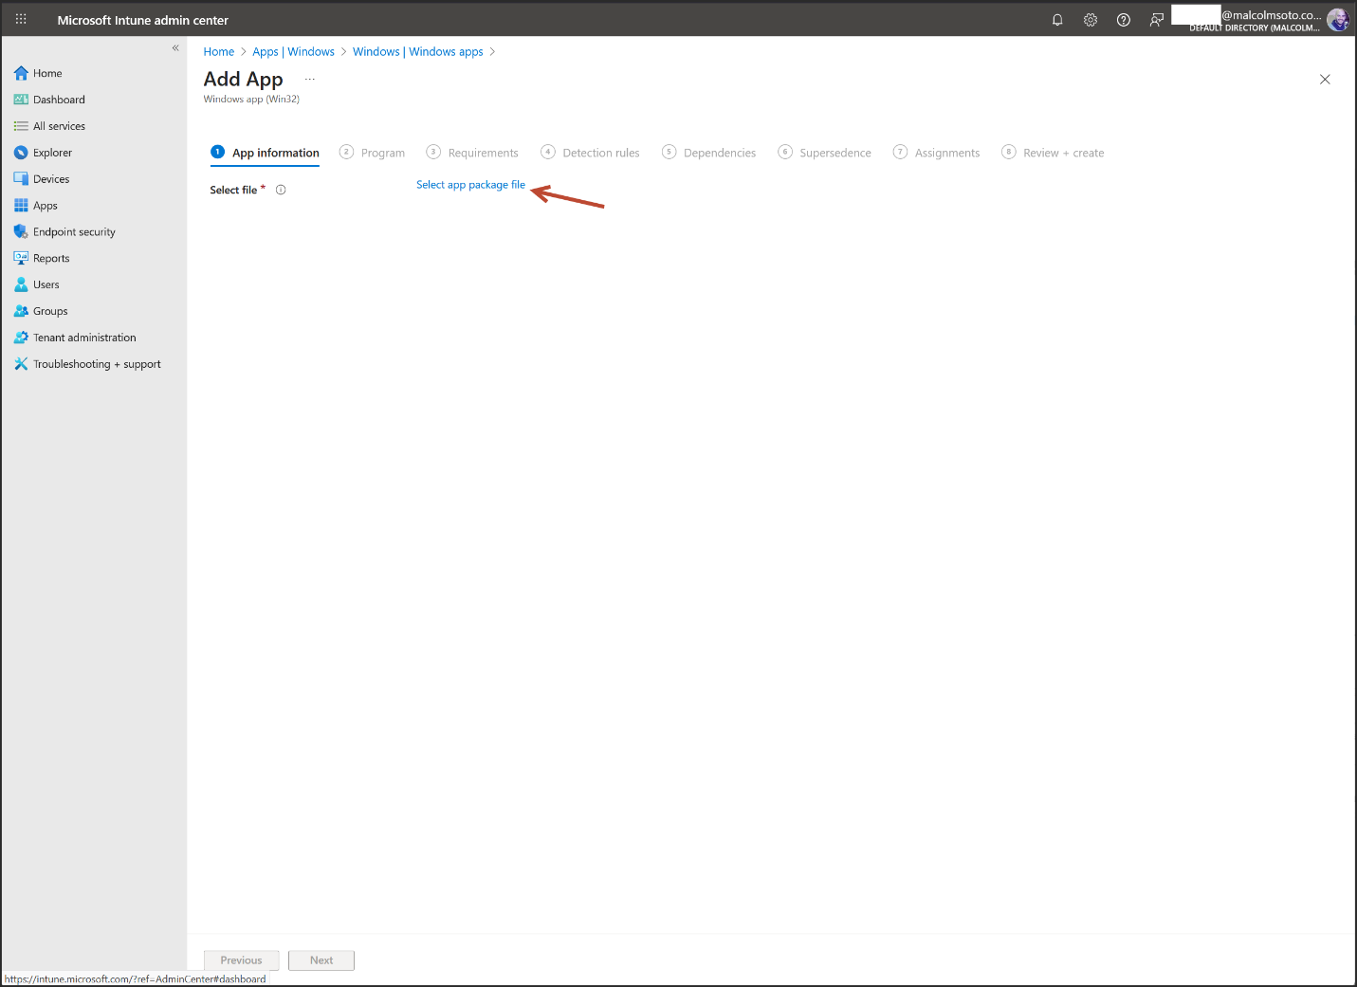Image resolution: width=1357 pixels, height=987 pixels.
Task: Open the help question mark menu
Action: point(1123,19)
